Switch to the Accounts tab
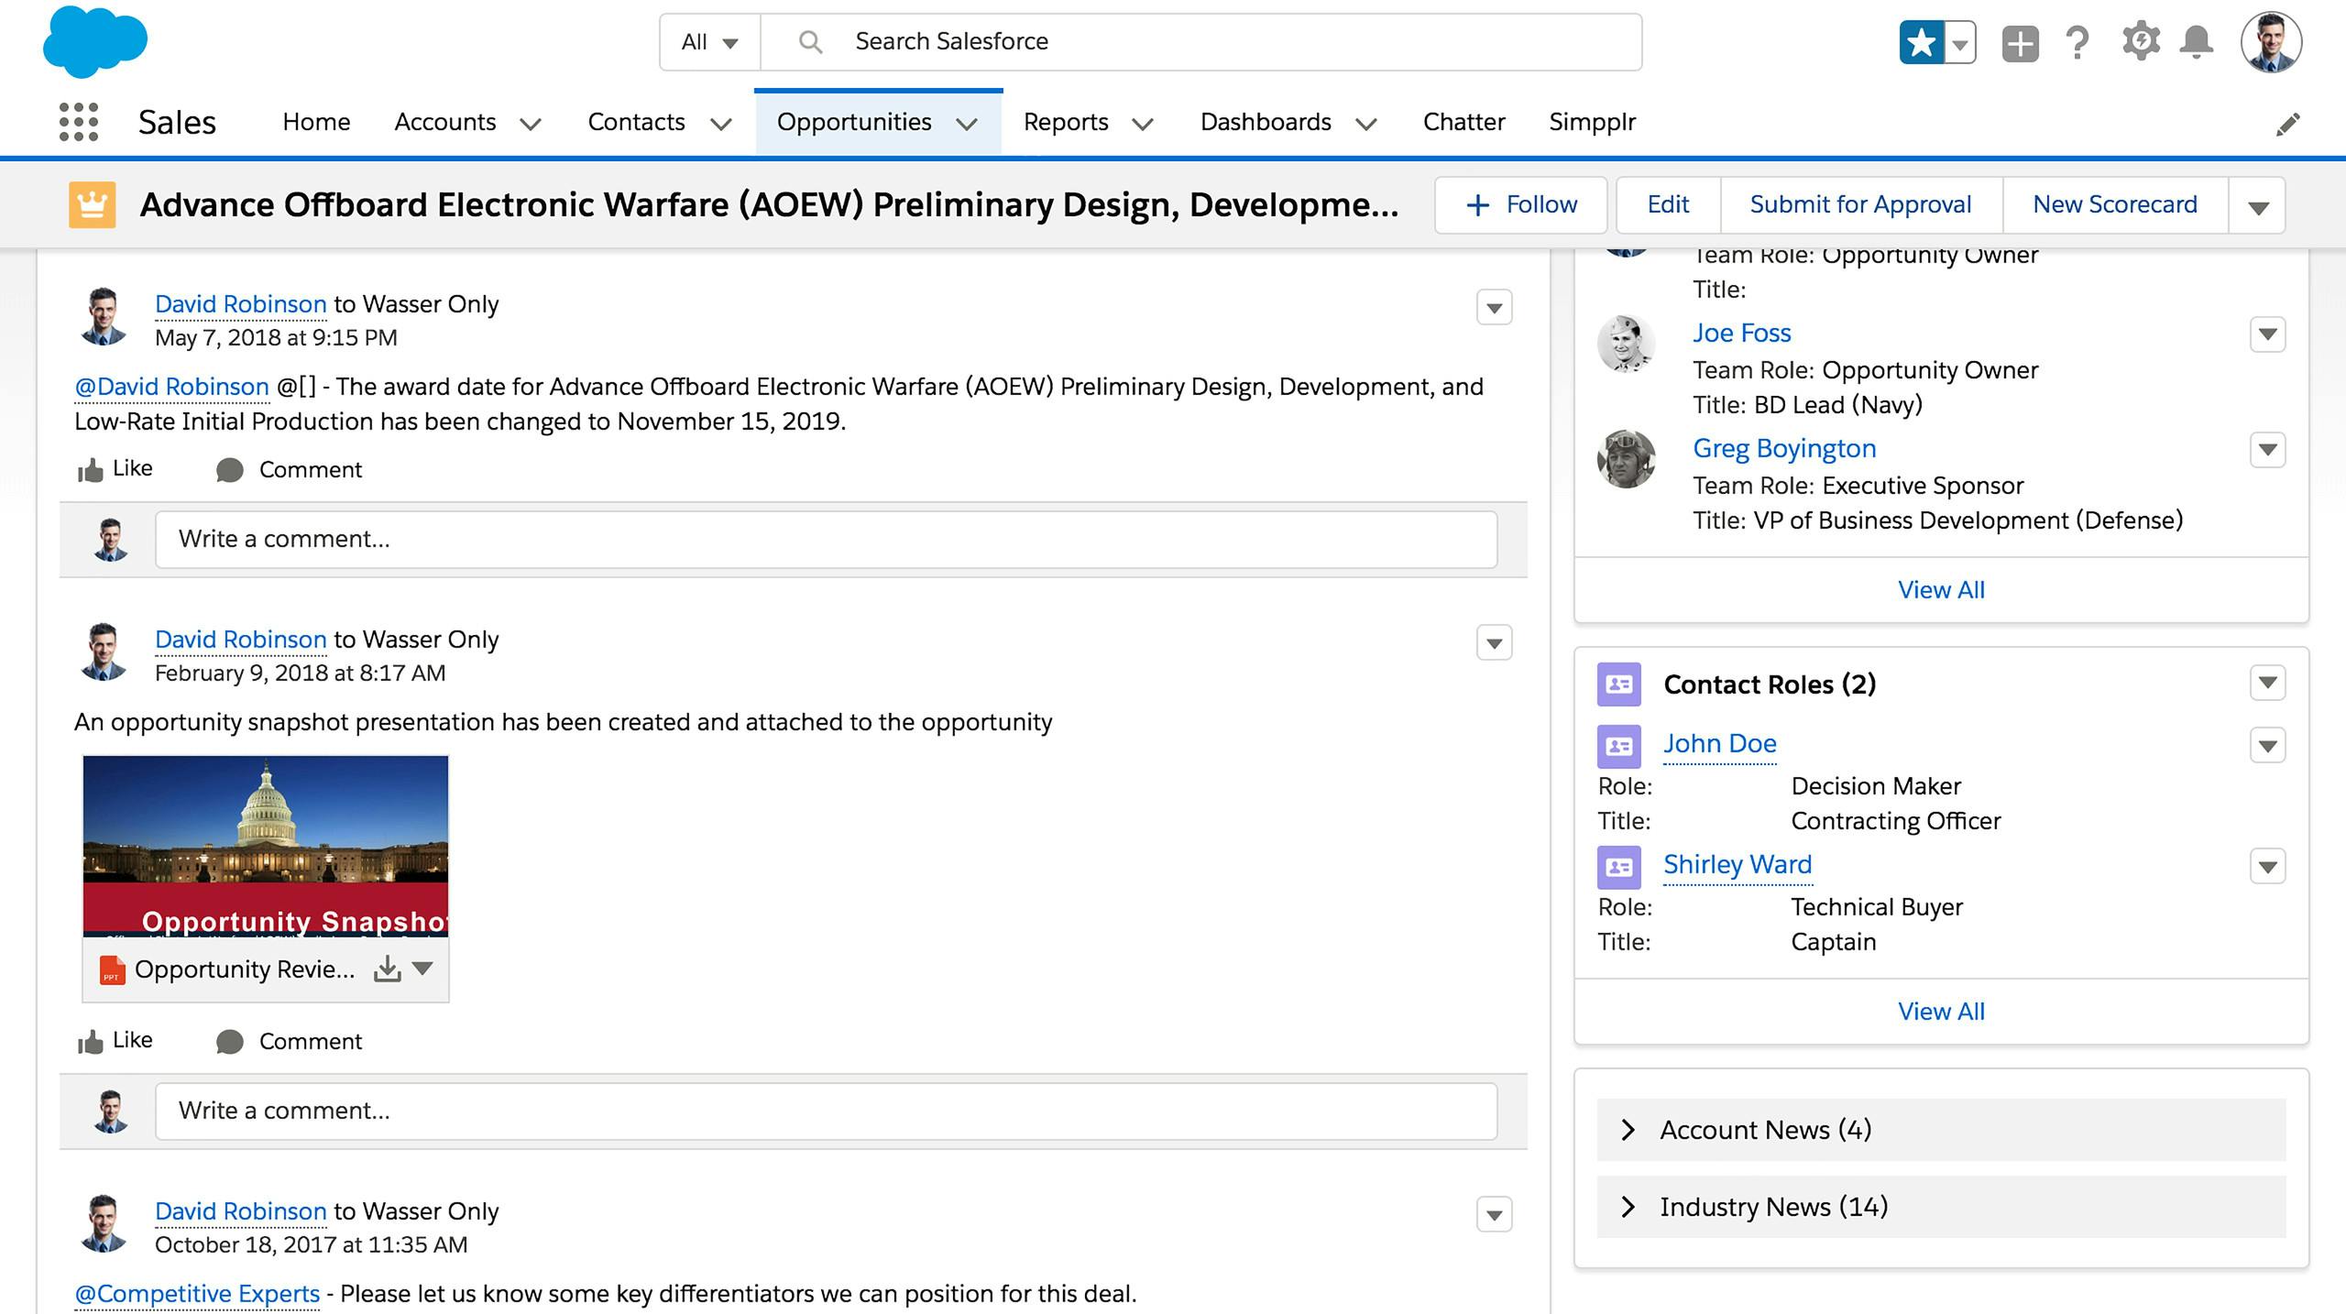 445,122
